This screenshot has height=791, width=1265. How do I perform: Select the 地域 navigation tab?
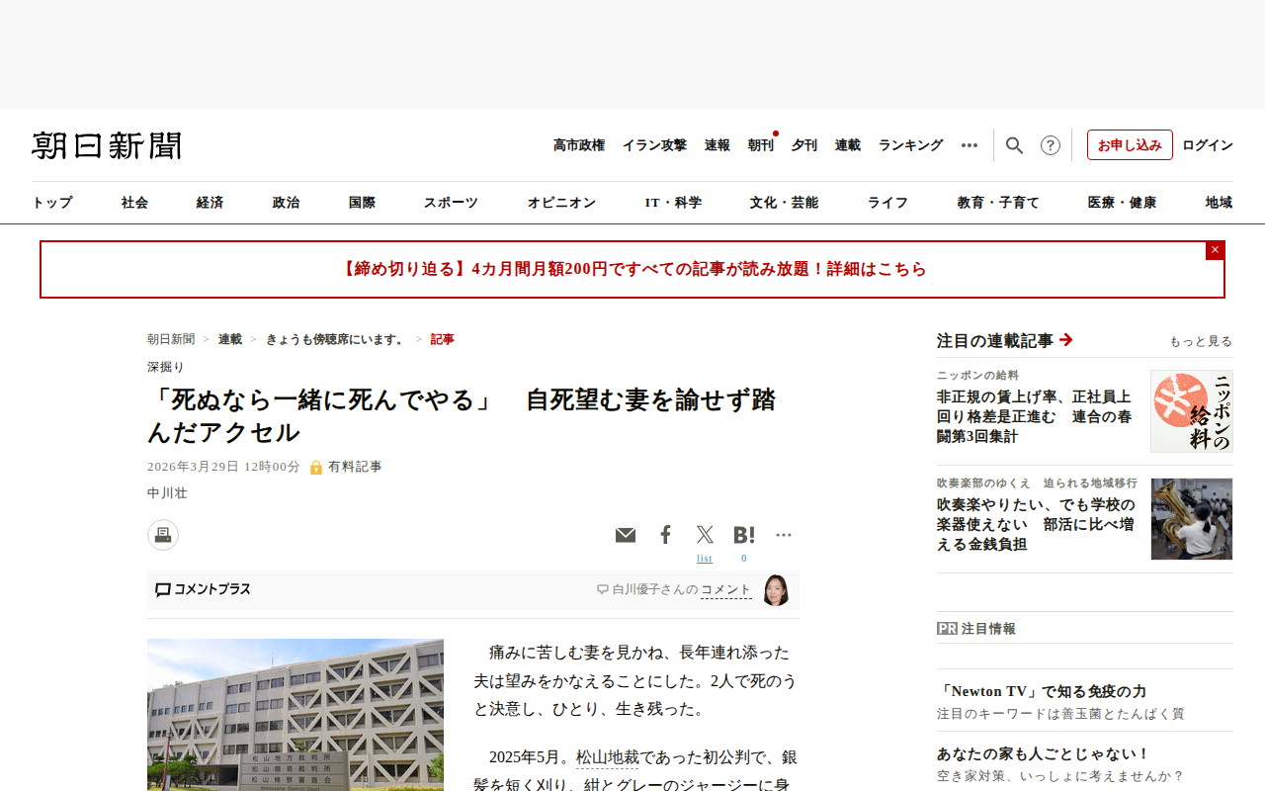[x=1219, y=203]
